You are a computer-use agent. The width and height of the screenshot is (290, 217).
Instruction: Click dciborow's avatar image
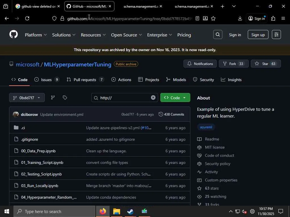click(x=16, y=114)
